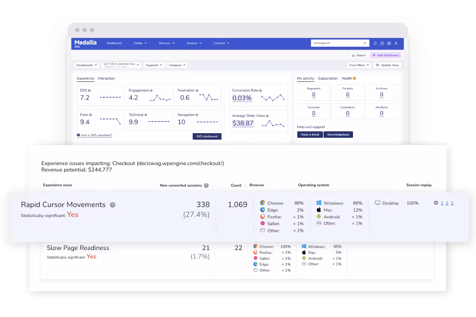Switch to the Interaction tab
This screenshot has height=317, width=476.
[106, 78]
